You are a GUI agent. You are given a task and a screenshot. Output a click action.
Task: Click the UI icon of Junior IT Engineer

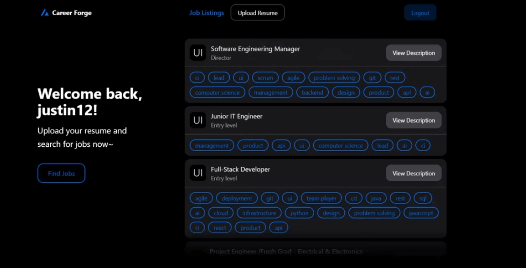(198, 120)
